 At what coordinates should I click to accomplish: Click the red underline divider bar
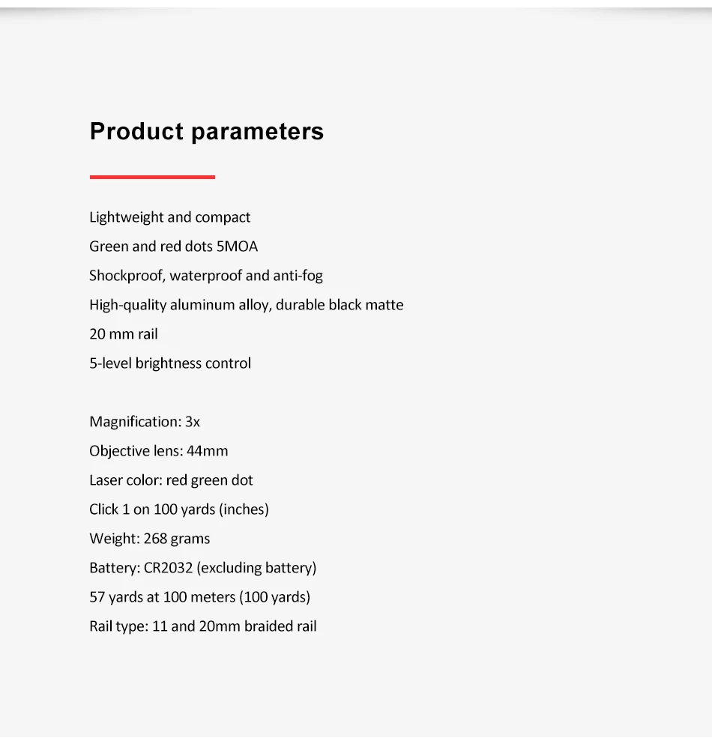click(x=152, y=177)
